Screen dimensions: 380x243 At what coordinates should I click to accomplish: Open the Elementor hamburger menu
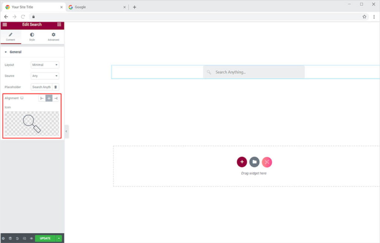pyautogui.click(x=4, y=24)
